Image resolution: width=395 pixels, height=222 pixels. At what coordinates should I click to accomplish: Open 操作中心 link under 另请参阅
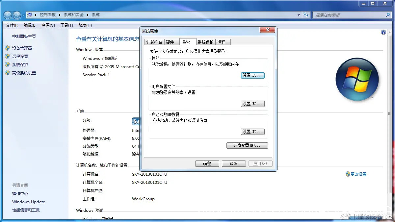(x=20, y=194)
